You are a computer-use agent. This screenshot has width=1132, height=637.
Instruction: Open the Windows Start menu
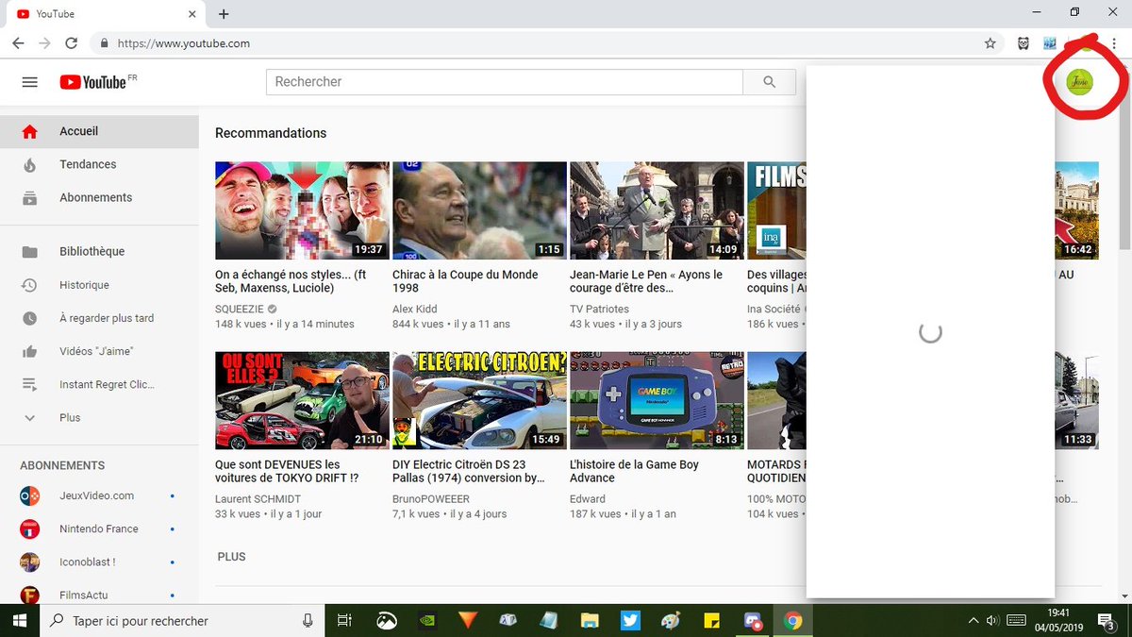(19, 620)
